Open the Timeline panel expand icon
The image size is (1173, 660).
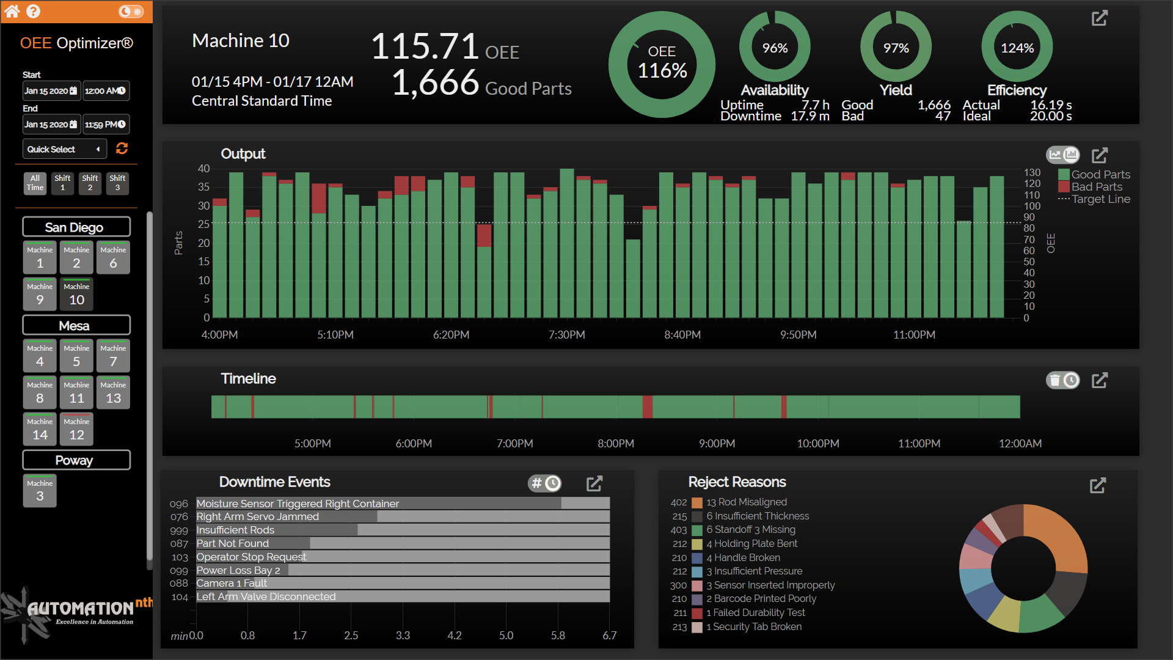tap(1100, 380)
